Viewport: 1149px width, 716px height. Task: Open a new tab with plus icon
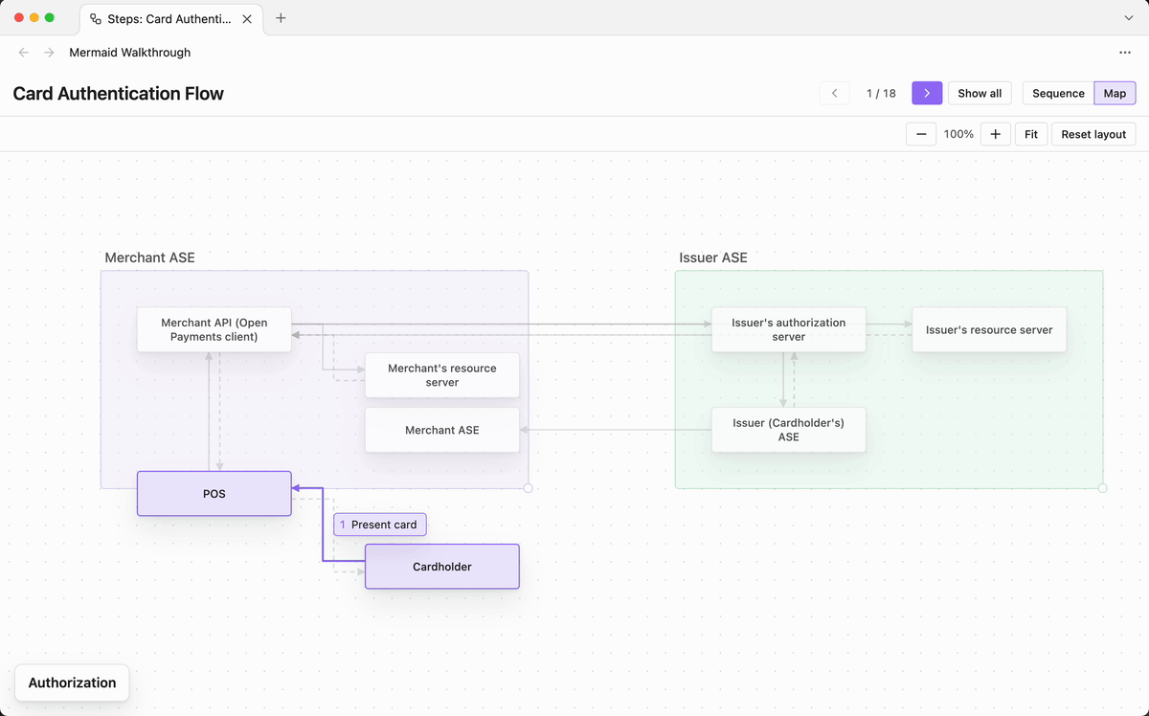pyautogui.click(x=281, y=18)
